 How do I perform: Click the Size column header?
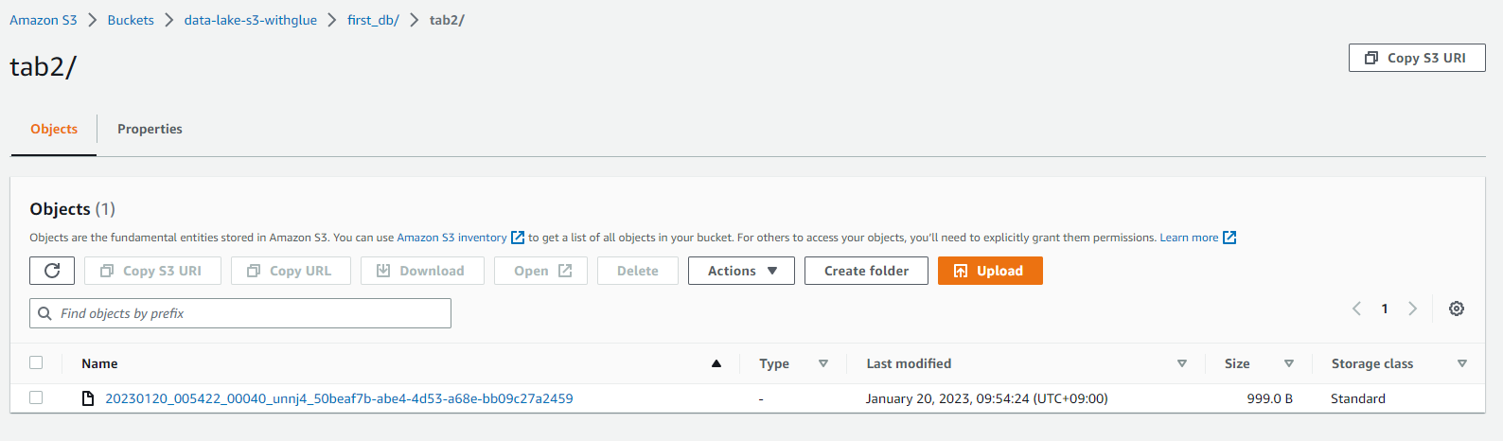point(1236,363)
